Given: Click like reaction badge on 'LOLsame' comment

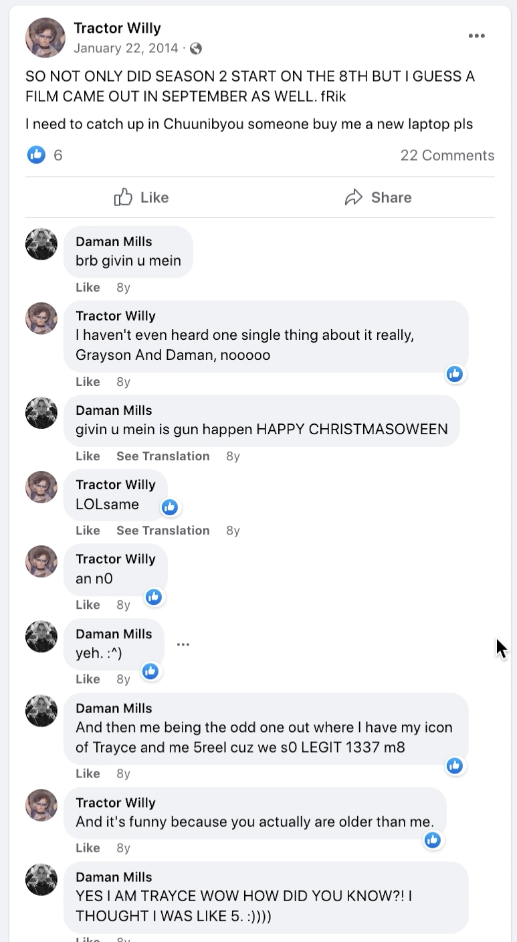Looking at the screenshot, I should click(170, 507).
